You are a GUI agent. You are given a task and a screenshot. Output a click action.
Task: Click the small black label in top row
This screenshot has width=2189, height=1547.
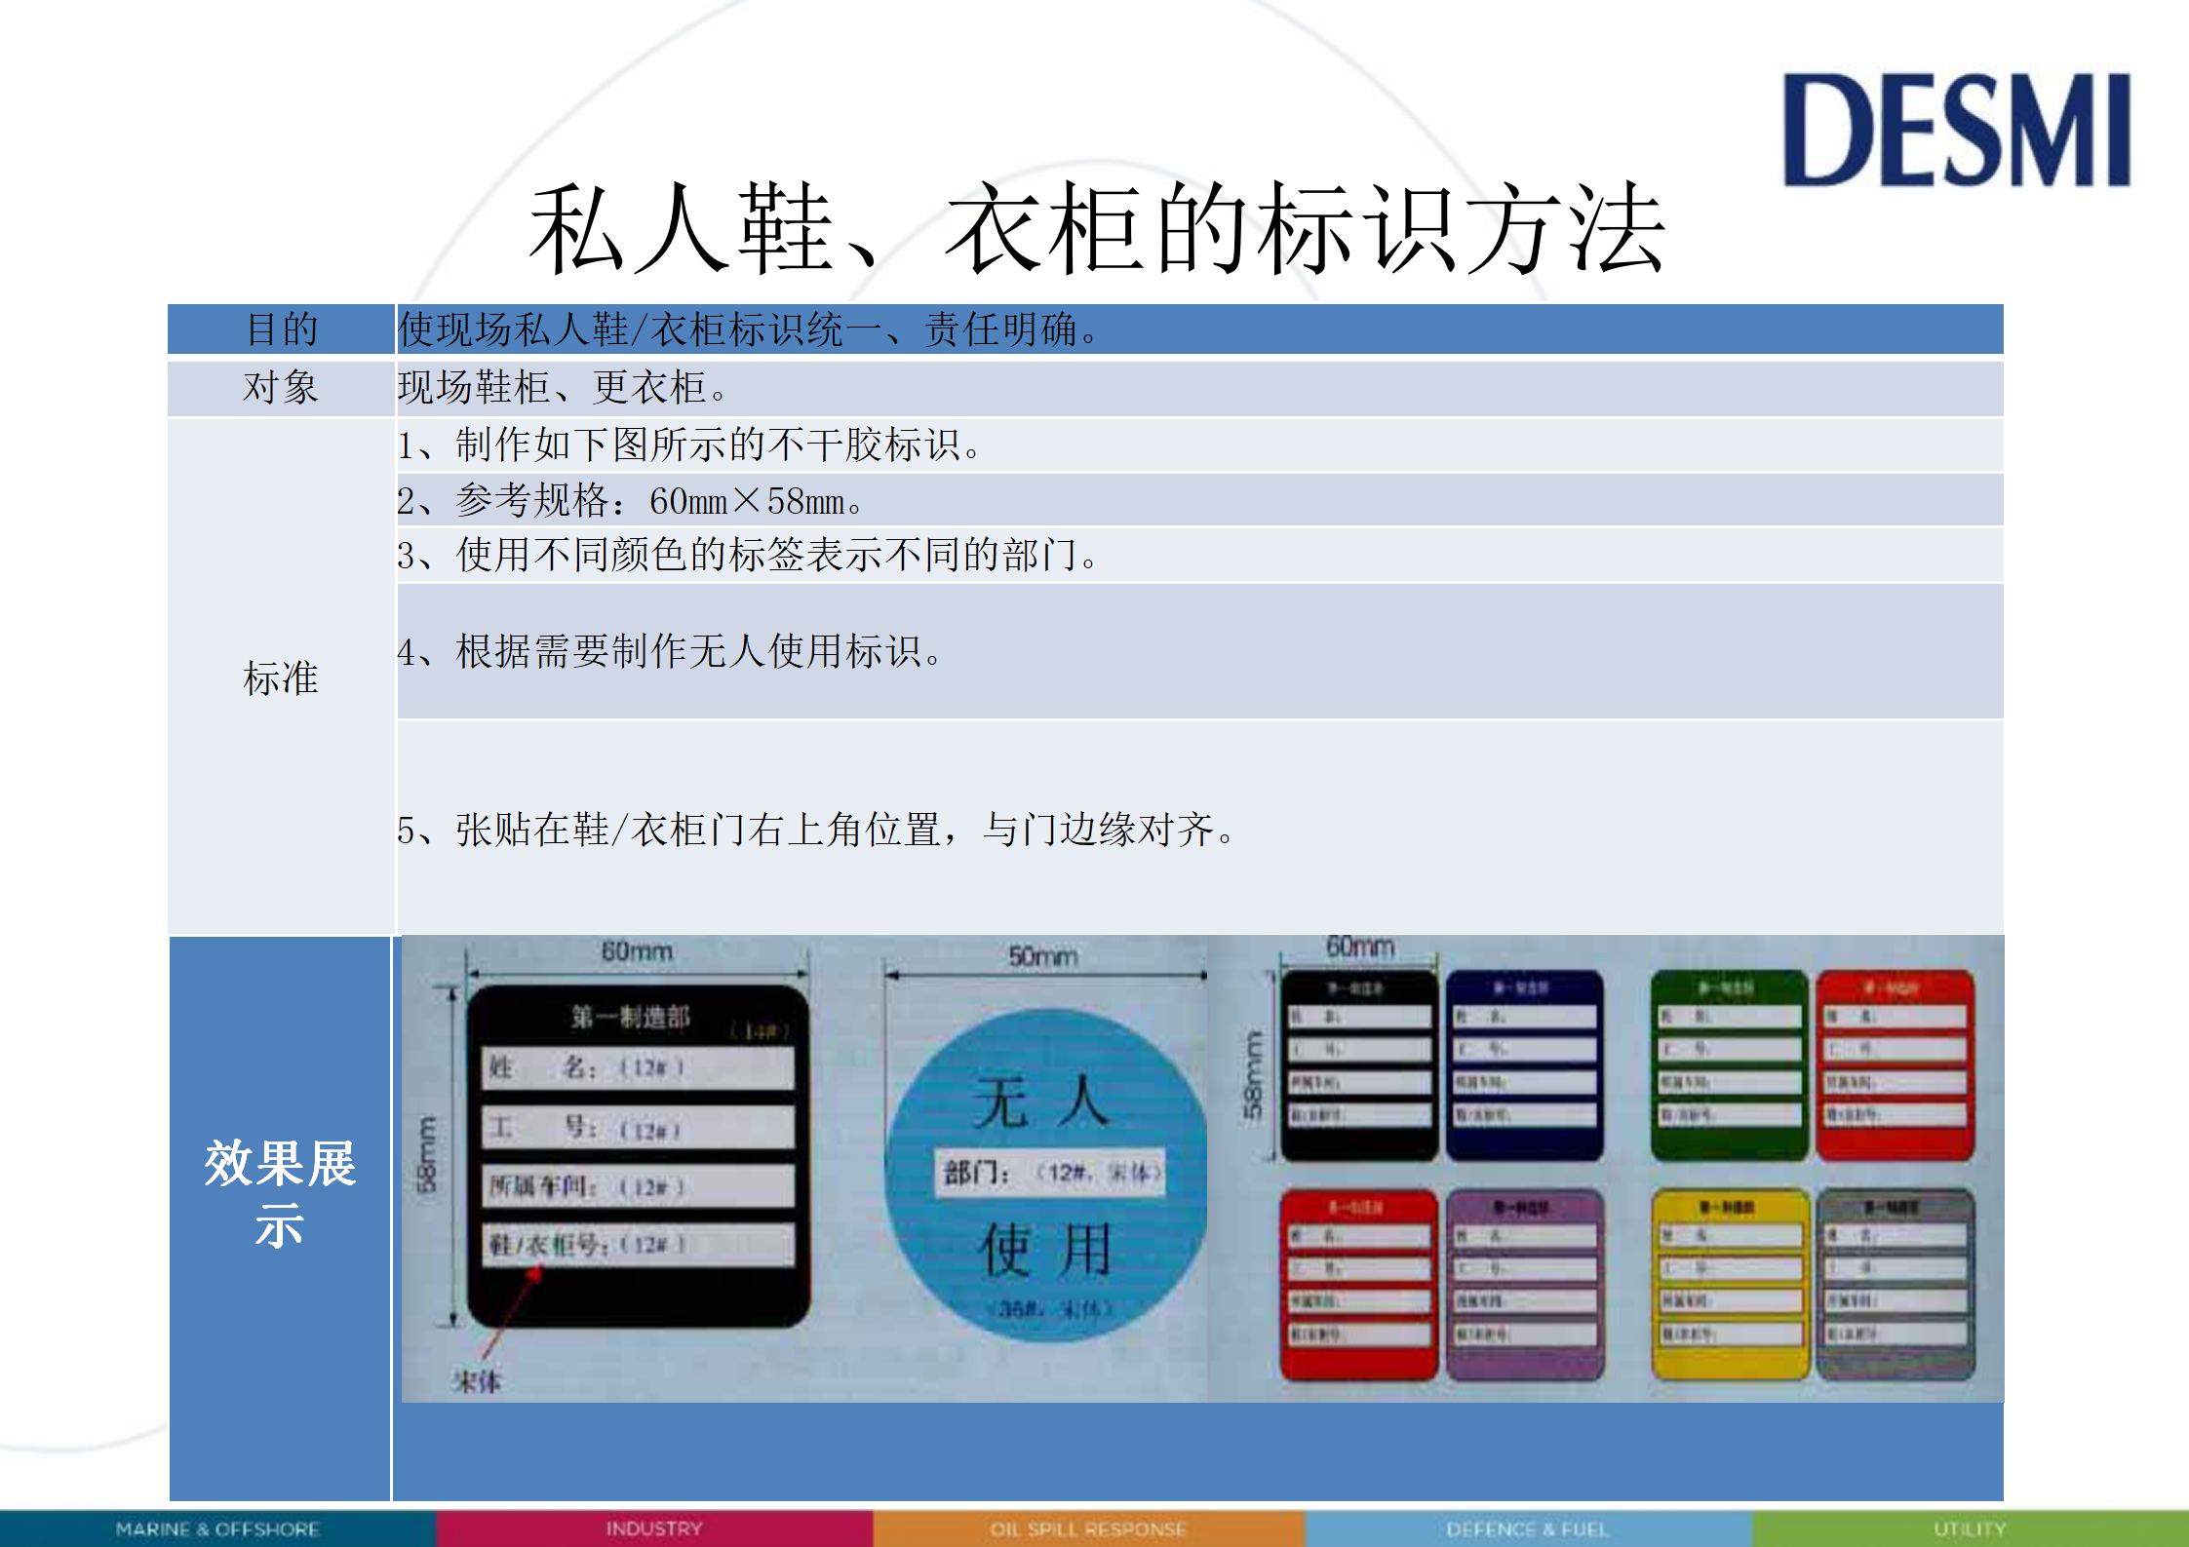[1359, 1065]
